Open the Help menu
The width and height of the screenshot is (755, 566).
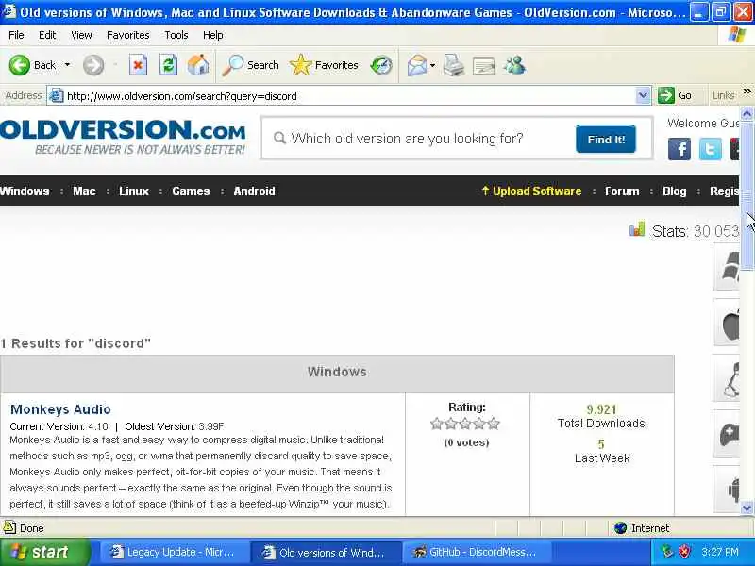click(x=212, y=35)
